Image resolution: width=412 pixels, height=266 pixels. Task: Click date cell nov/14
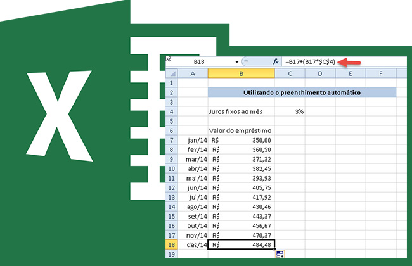[x=193, y=235]
